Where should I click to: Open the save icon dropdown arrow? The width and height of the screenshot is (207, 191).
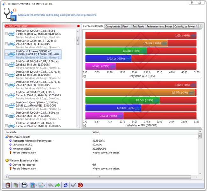click(28, 185)
